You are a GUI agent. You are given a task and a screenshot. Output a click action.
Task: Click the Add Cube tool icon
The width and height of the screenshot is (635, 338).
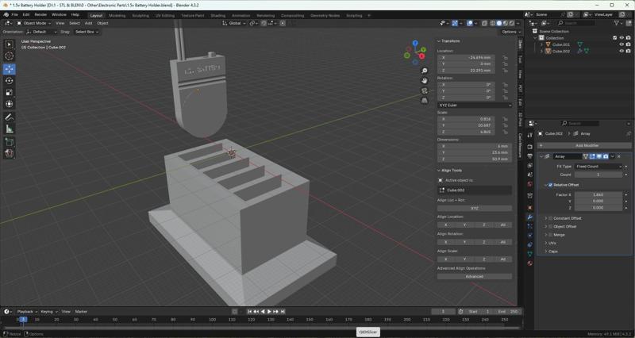click(10, 141)
